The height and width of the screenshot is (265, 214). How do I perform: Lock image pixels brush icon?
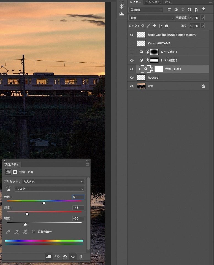pos(148,26)
